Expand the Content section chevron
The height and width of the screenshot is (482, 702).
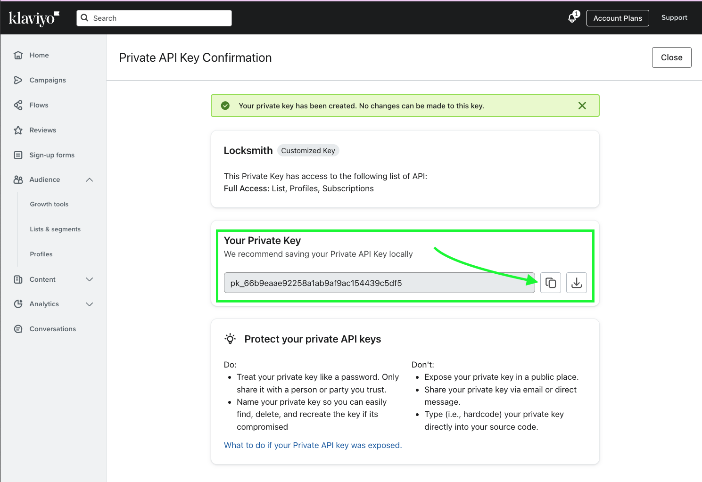tap(90, 279)
